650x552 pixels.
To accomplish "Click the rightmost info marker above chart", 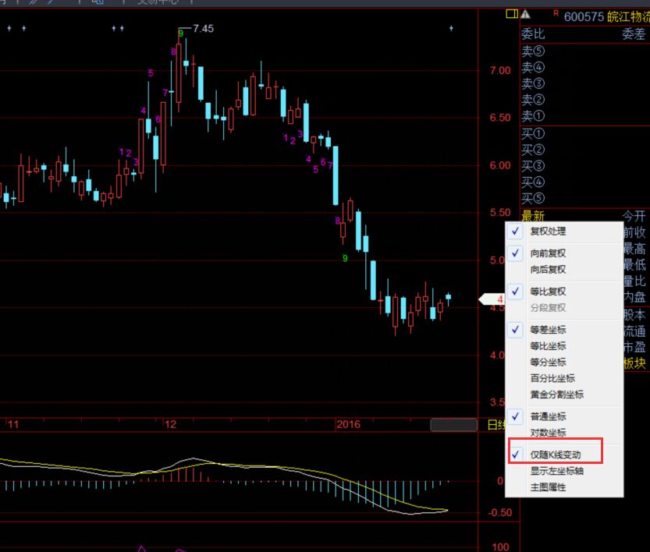I will pos(451,28).
